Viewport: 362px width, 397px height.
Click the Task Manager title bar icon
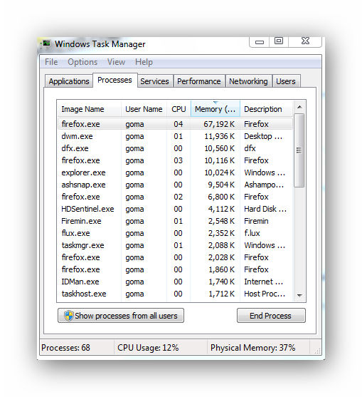46,44
